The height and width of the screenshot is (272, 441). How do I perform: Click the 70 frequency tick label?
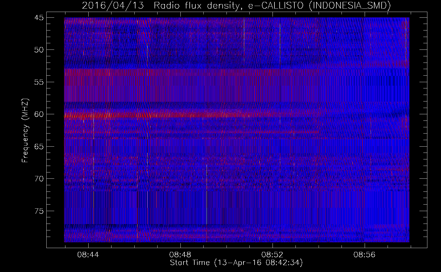pyautogui.click(x=39, y=179)
